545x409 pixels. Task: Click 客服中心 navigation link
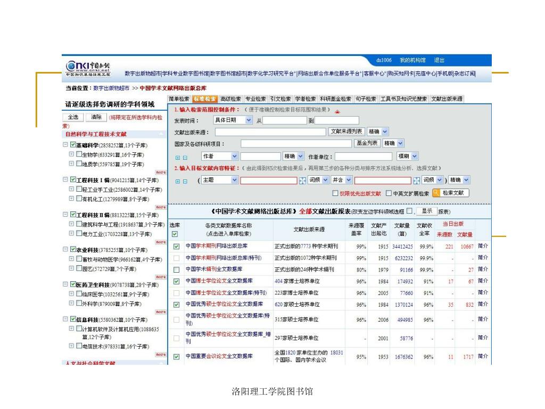(374, 73)
